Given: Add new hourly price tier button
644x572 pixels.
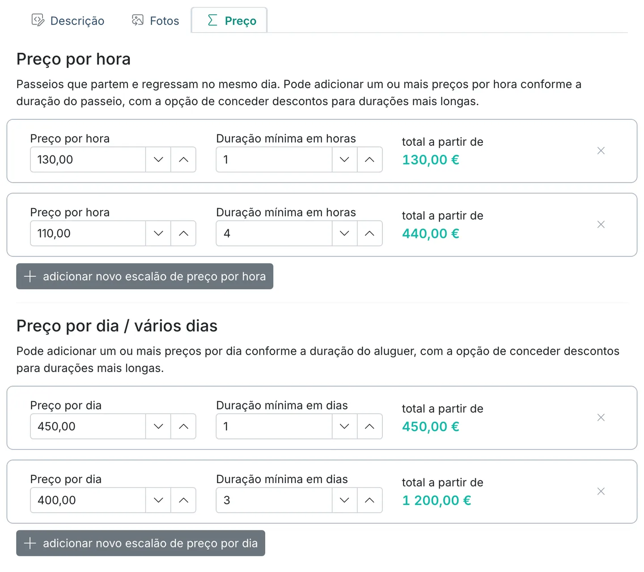Looking at the screenshot, I should coord(144,276).
